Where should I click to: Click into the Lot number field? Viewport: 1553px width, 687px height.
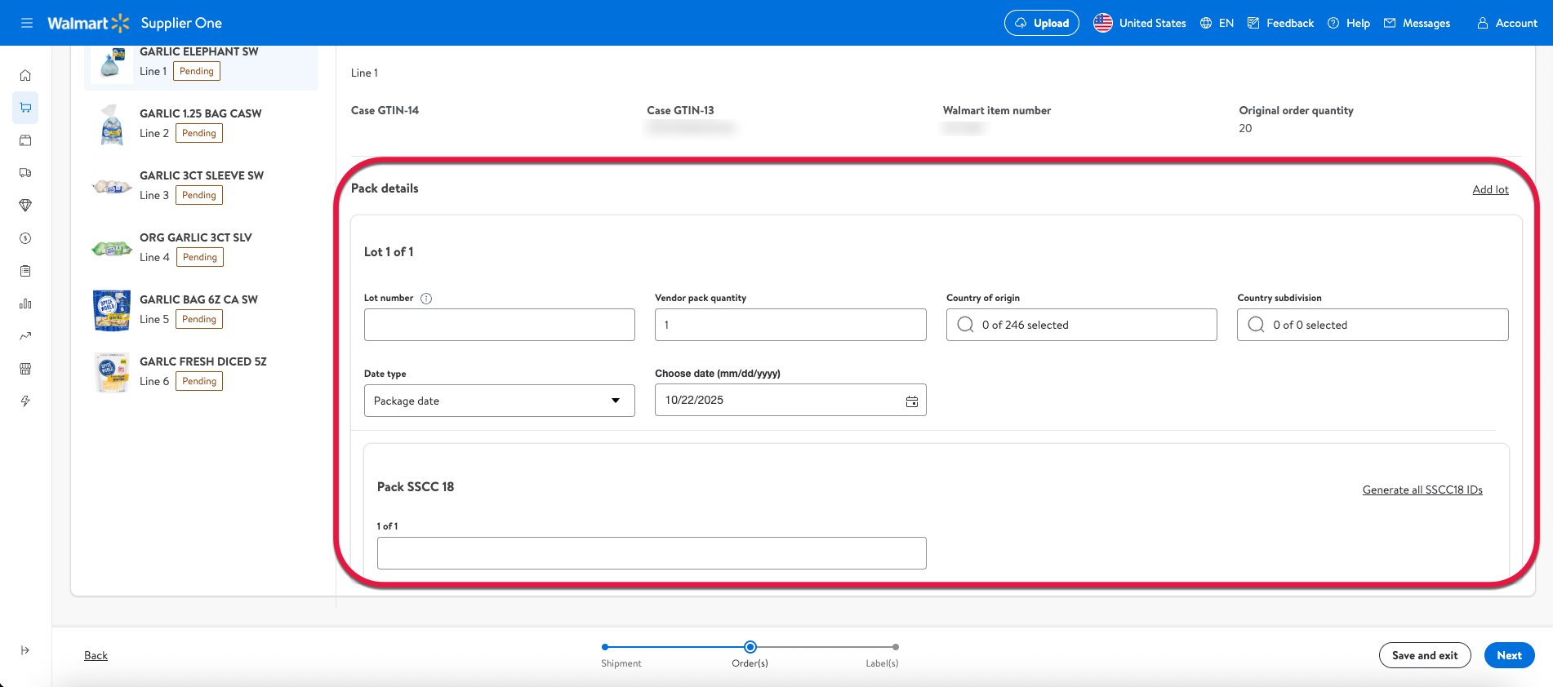(x=499, y=325)
